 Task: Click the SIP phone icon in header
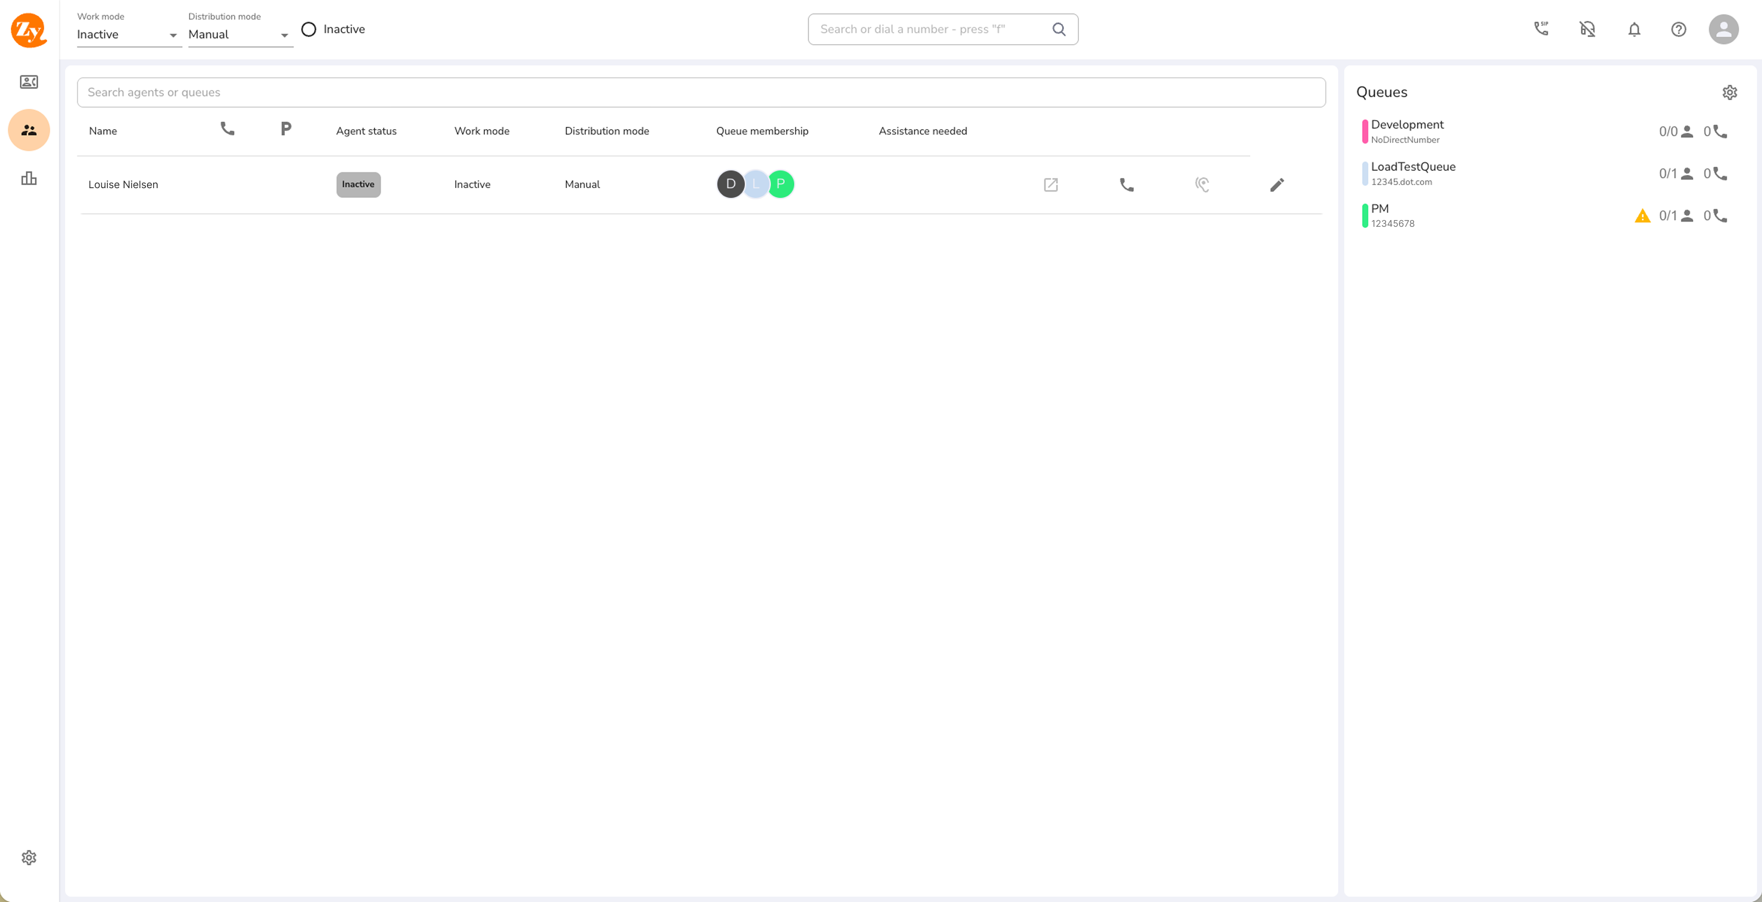coord(1541,28)
